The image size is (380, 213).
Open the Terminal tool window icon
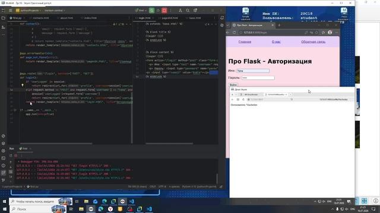3,158
